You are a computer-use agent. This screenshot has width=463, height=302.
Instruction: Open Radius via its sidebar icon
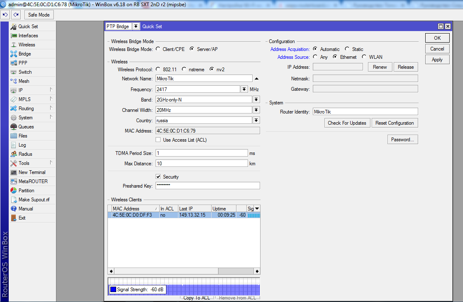pos(14,154)
